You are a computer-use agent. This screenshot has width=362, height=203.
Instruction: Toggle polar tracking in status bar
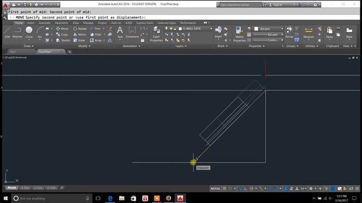[x=251, y=188]
